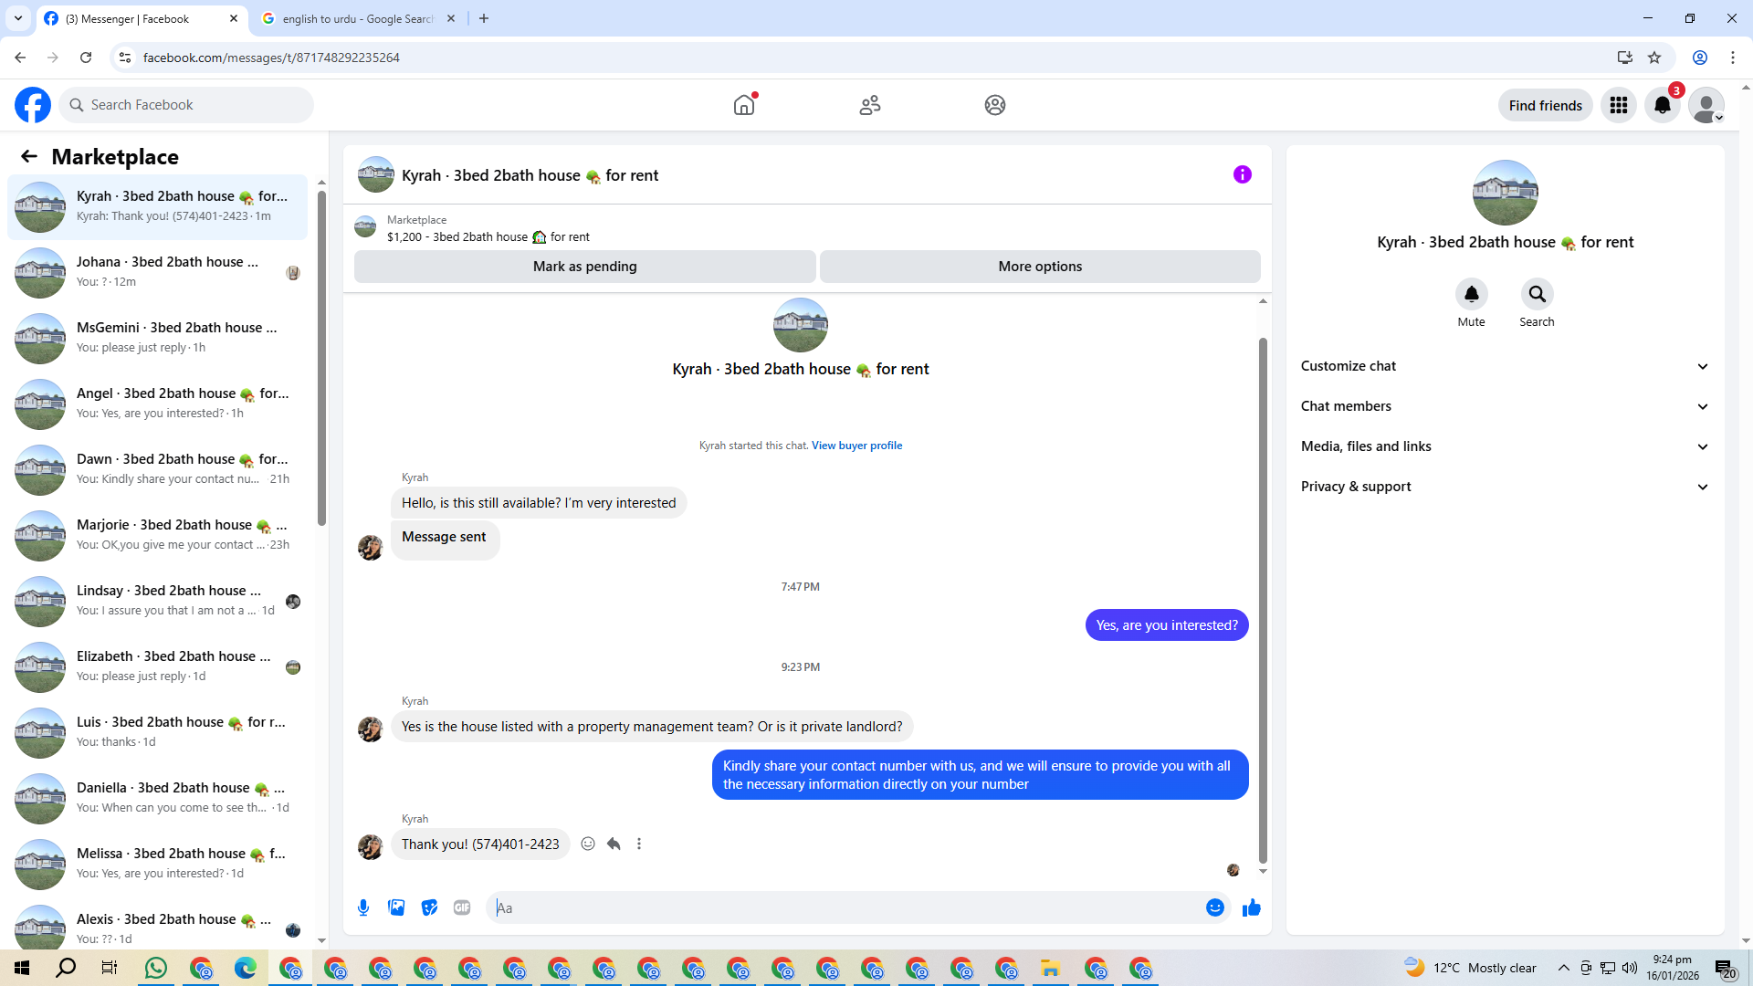
Task: Reply to Kyrah's phone number message
Action: pyautogui.click(x=614, y=844)
